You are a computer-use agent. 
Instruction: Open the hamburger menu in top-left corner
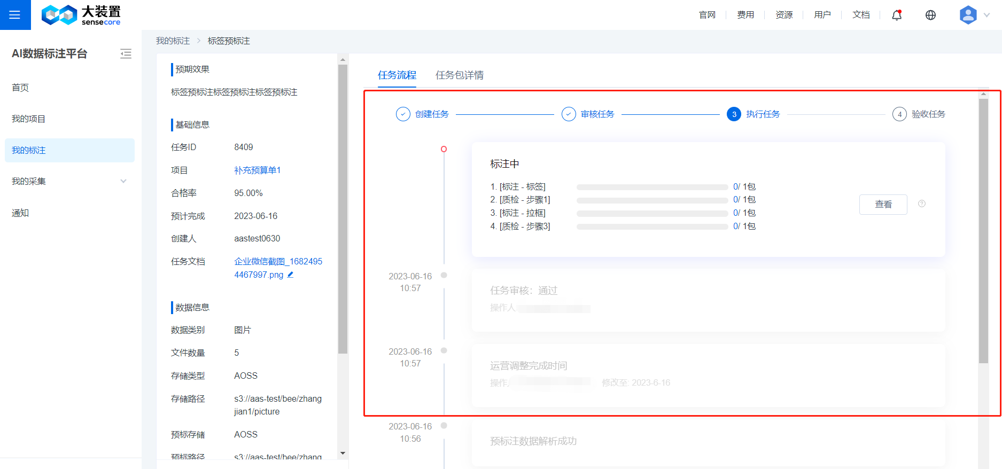(x=15, y=15)
